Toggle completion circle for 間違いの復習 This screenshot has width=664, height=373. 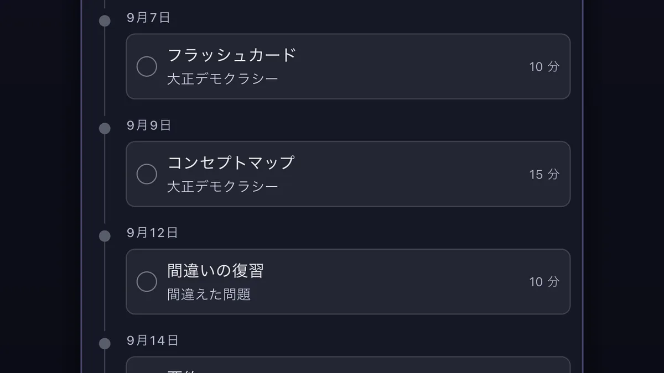(x=147, y=282)
